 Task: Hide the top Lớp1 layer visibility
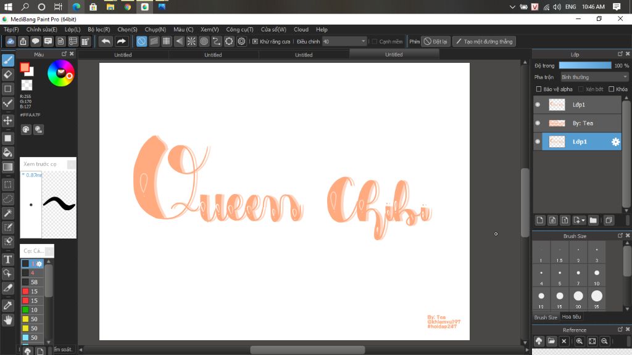click(538, 105)
